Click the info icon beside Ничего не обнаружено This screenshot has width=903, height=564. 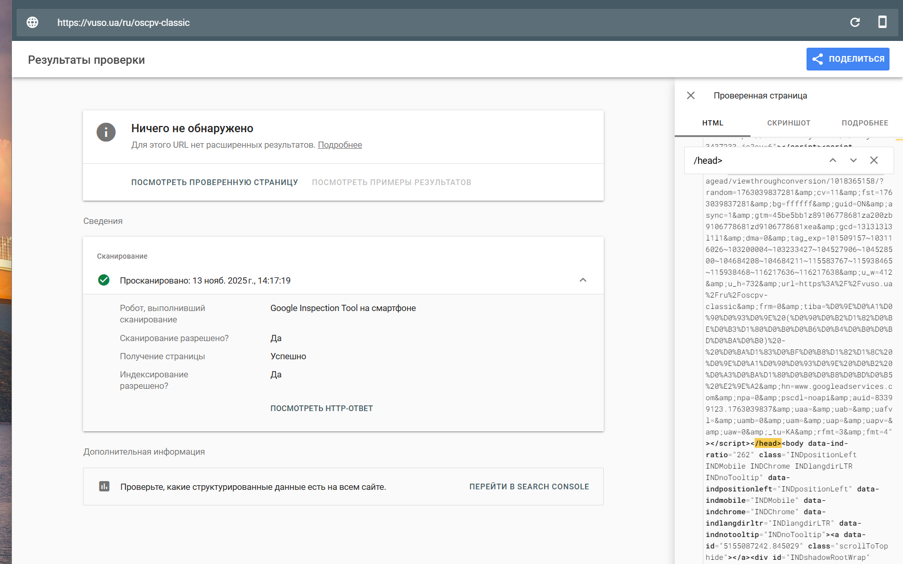pos(106,132)
